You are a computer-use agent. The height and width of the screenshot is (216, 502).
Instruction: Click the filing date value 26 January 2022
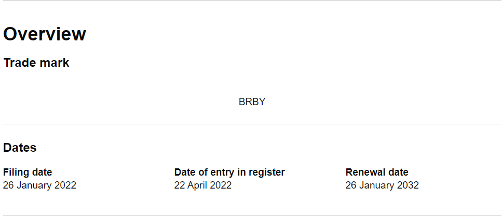[39, 185]
